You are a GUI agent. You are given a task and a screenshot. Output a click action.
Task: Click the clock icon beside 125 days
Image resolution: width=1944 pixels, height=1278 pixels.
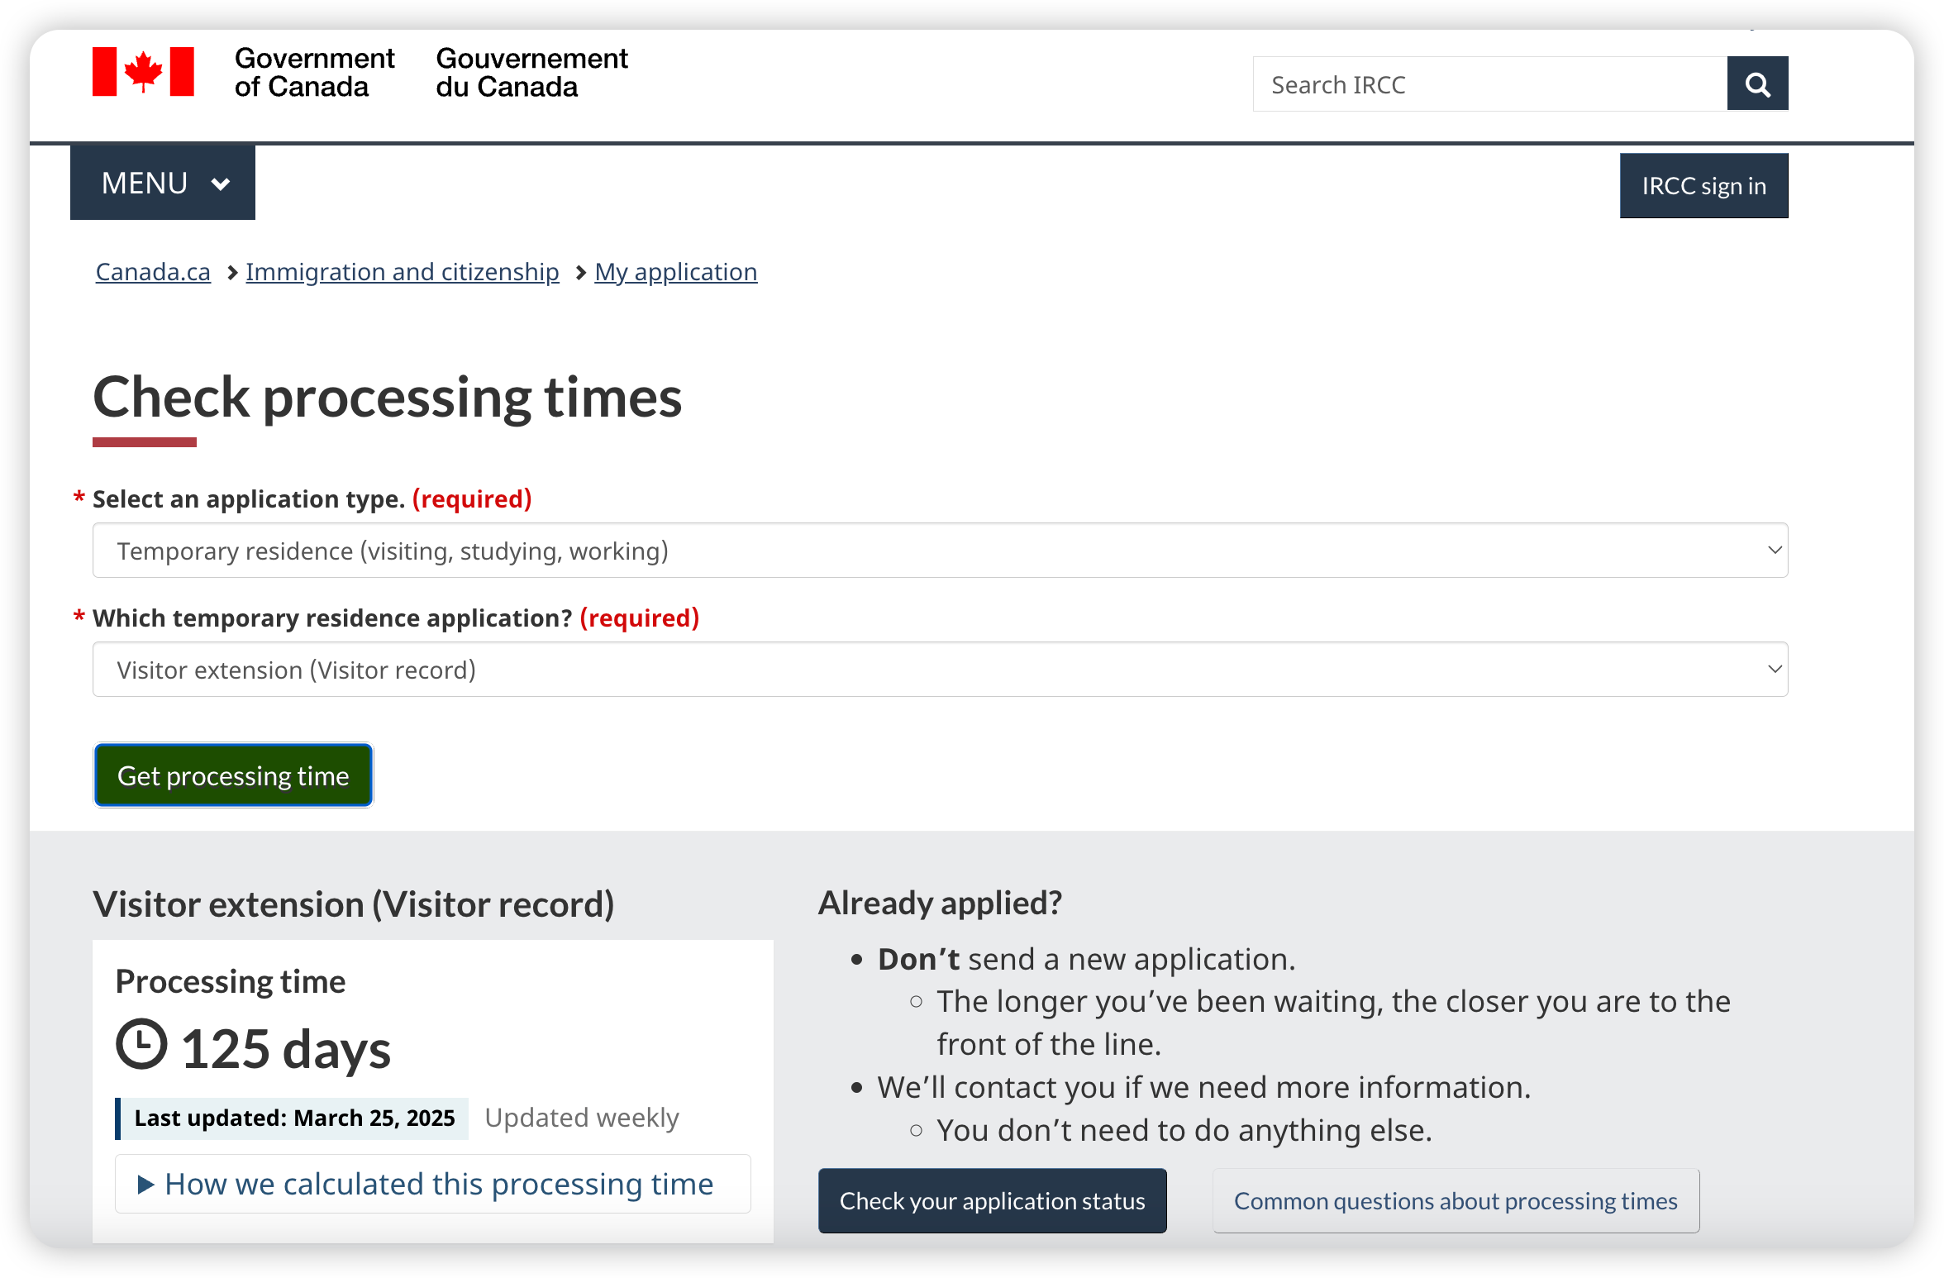click(141, 1044)
